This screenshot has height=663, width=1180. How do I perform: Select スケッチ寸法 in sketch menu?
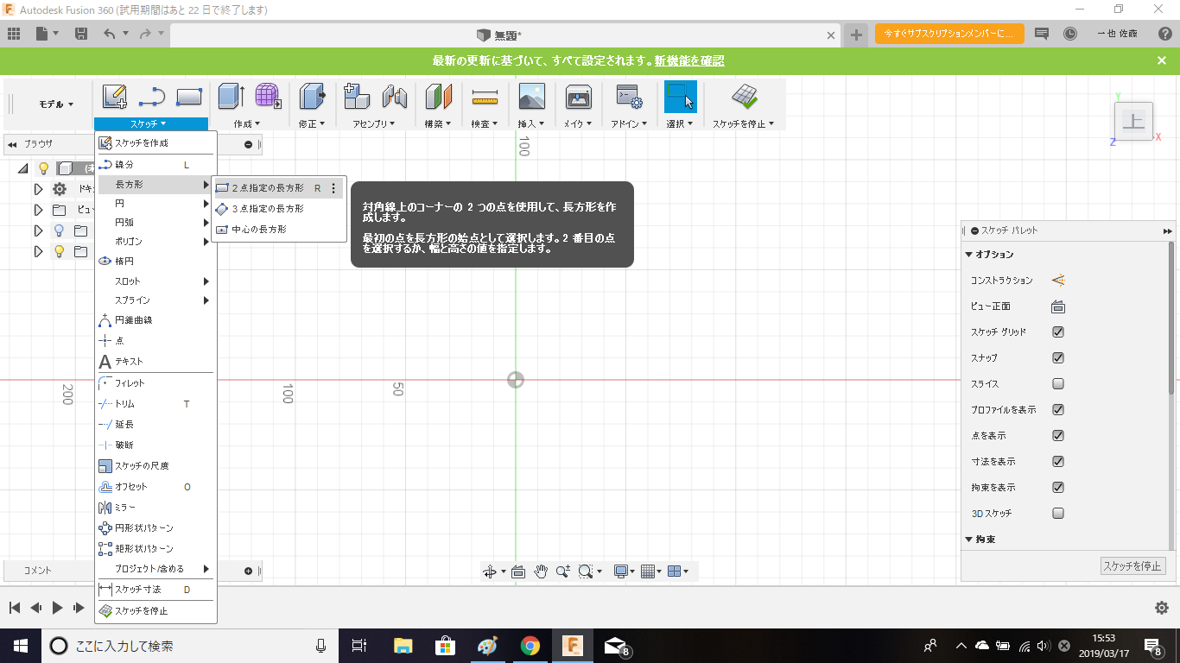pyautogui.click(x=155, y=590)
